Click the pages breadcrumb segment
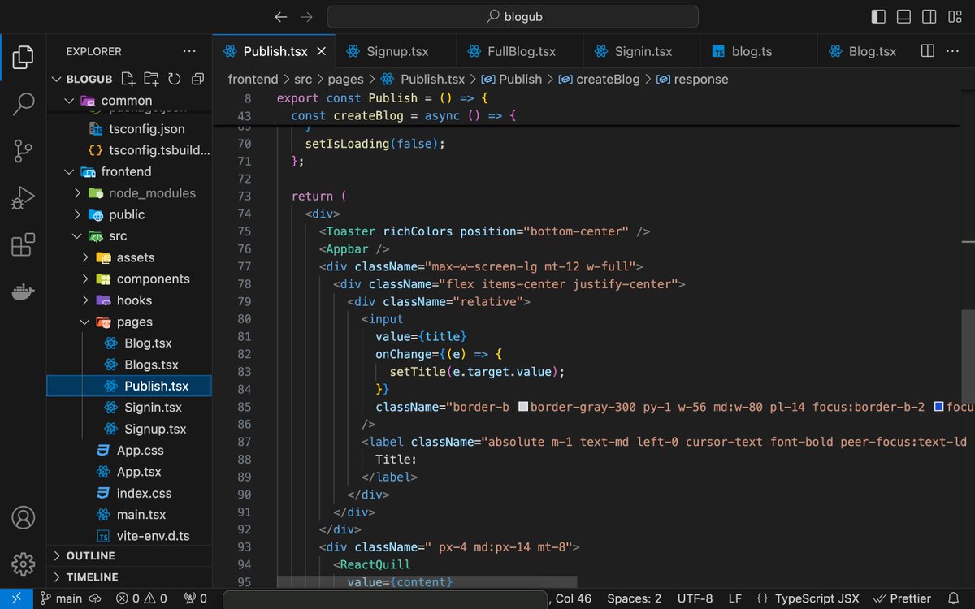The width and height of the screenshot is (975, 609). 345,79
